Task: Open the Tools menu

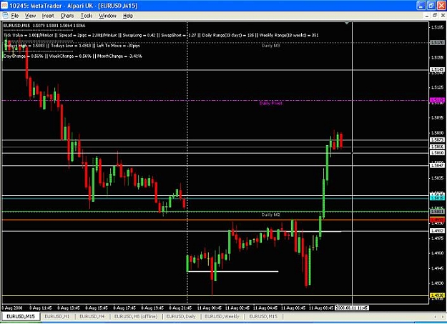Action: pyautogui.click(x=87, y=16)
